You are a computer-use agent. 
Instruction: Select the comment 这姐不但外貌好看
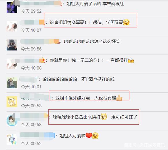89,98
